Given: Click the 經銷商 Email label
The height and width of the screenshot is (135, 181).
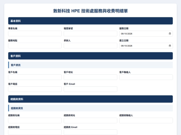Looking at the screenshot, I should click(70, 127).
